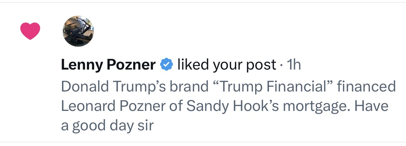Click the word "Pozner" in the bold name
The width and height of the screenshot is (406, 146).
[132, 65]
